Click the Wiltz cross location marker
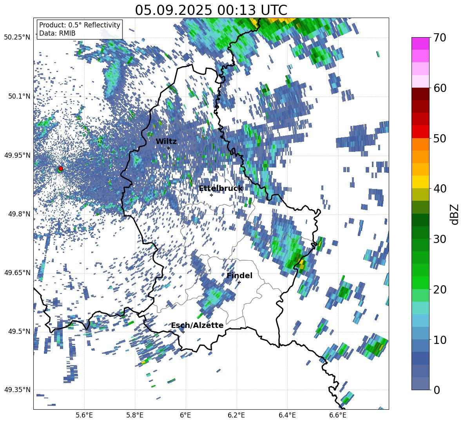Screen dimensions: 464x423 point(169,148)
